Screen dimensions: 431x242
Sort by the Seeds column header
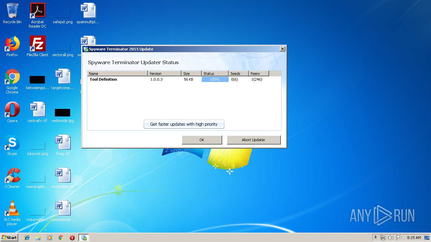coord(238,74)
